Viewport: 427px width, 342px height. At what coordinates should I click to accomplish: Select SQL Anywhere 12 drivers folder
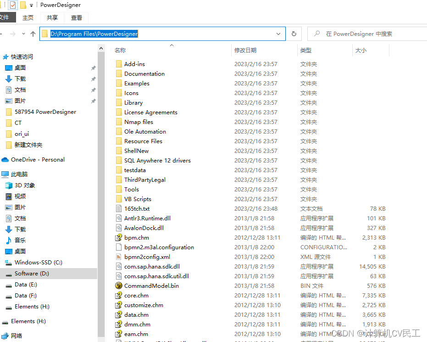point(157,161)
